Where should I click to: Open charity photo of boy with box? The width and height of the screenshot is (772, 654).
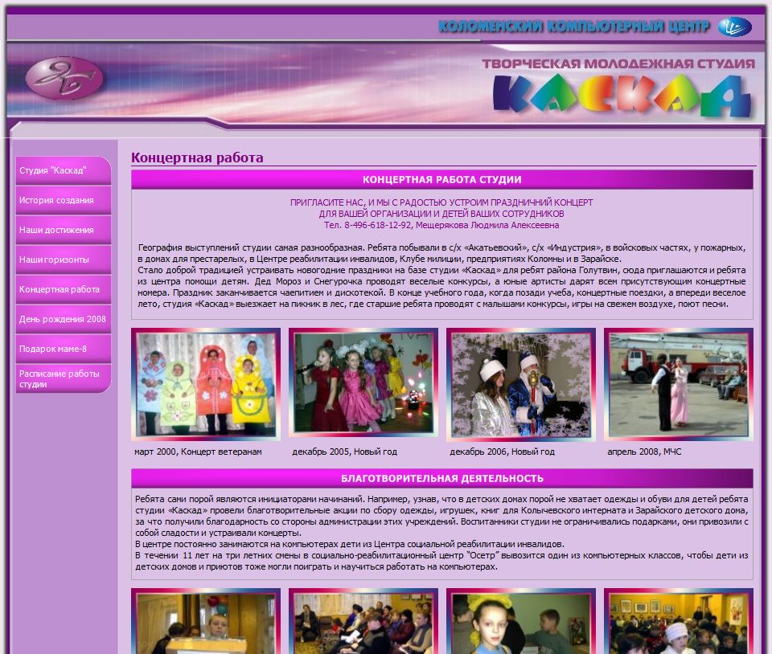pyautogui.click(x=206, y=621)
